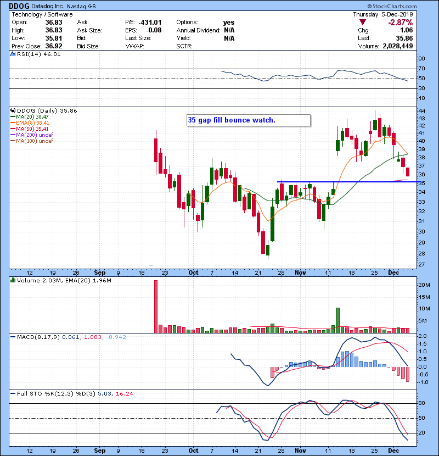Click the EPS value -0.08
Screen dimensions: 439x456
coord(154,30)
